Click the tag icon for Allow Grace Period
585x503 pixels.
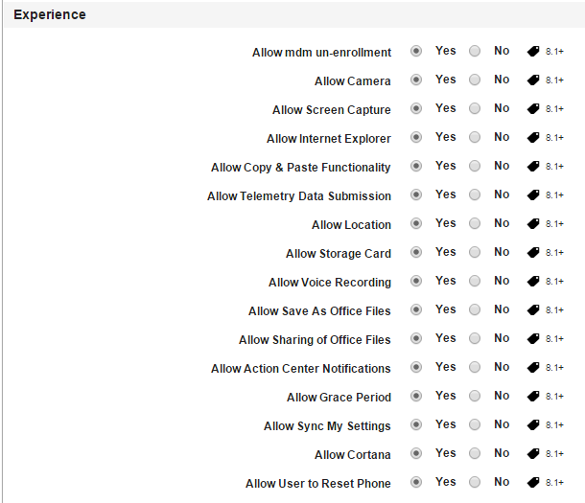(x=533, y=396)
